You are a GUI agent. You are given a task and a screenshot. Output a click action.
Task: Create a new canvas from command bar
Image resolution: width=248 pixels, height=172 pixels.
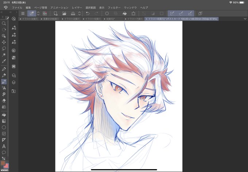point(55,13)
